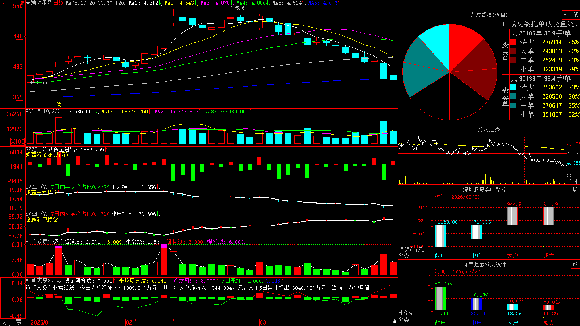Click the AI研究度2(10) indicator label
The image size is (580, 326).
click(44, 280)
